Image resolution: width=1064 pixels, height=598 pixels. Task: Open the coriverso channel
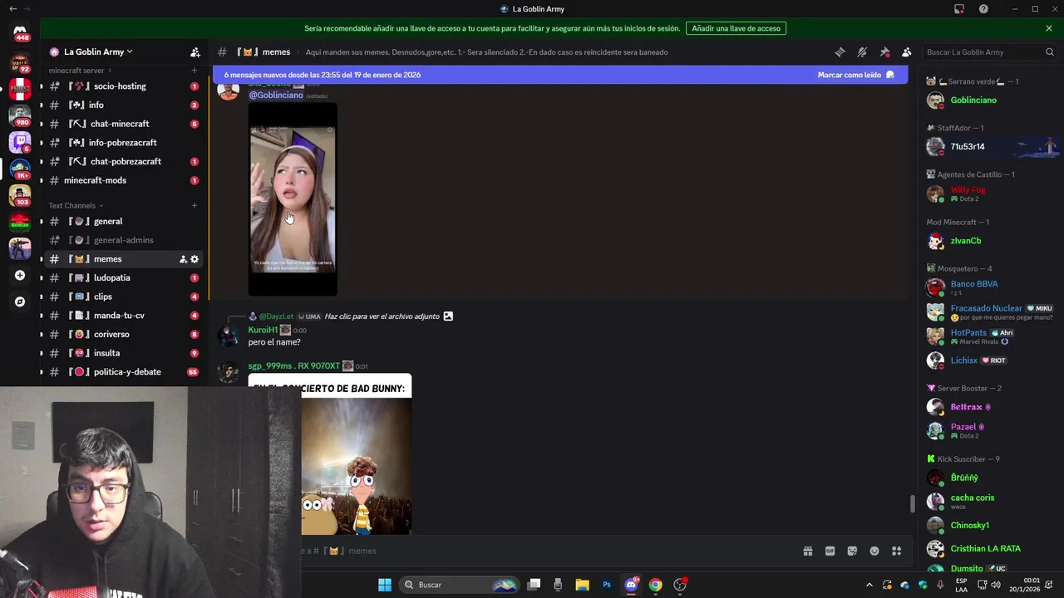click(x=124, y=335)
